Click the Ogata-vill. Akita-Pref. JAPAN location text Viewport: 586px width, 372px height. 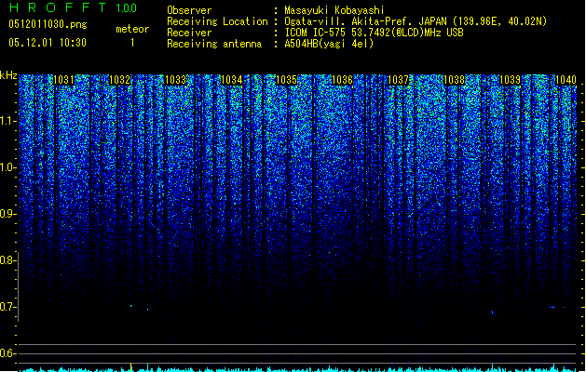[x=416, y=21]
